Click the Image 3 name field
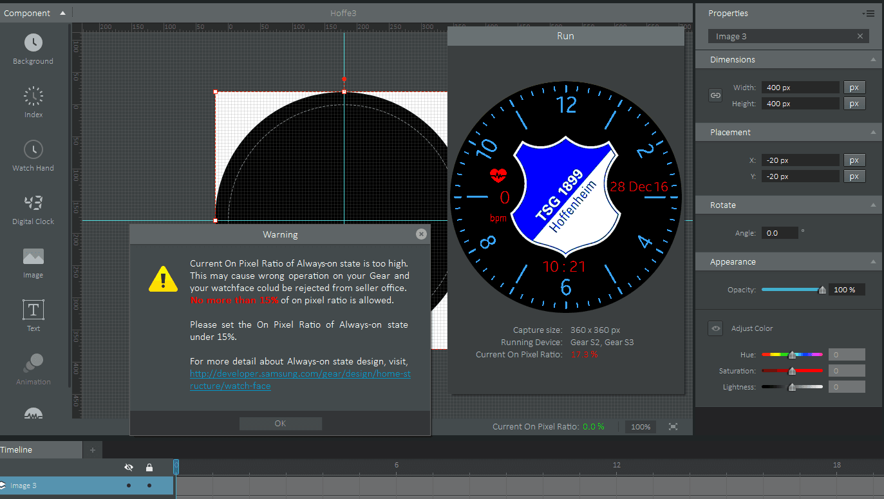884x499 pixels. [x=789, y=37]
